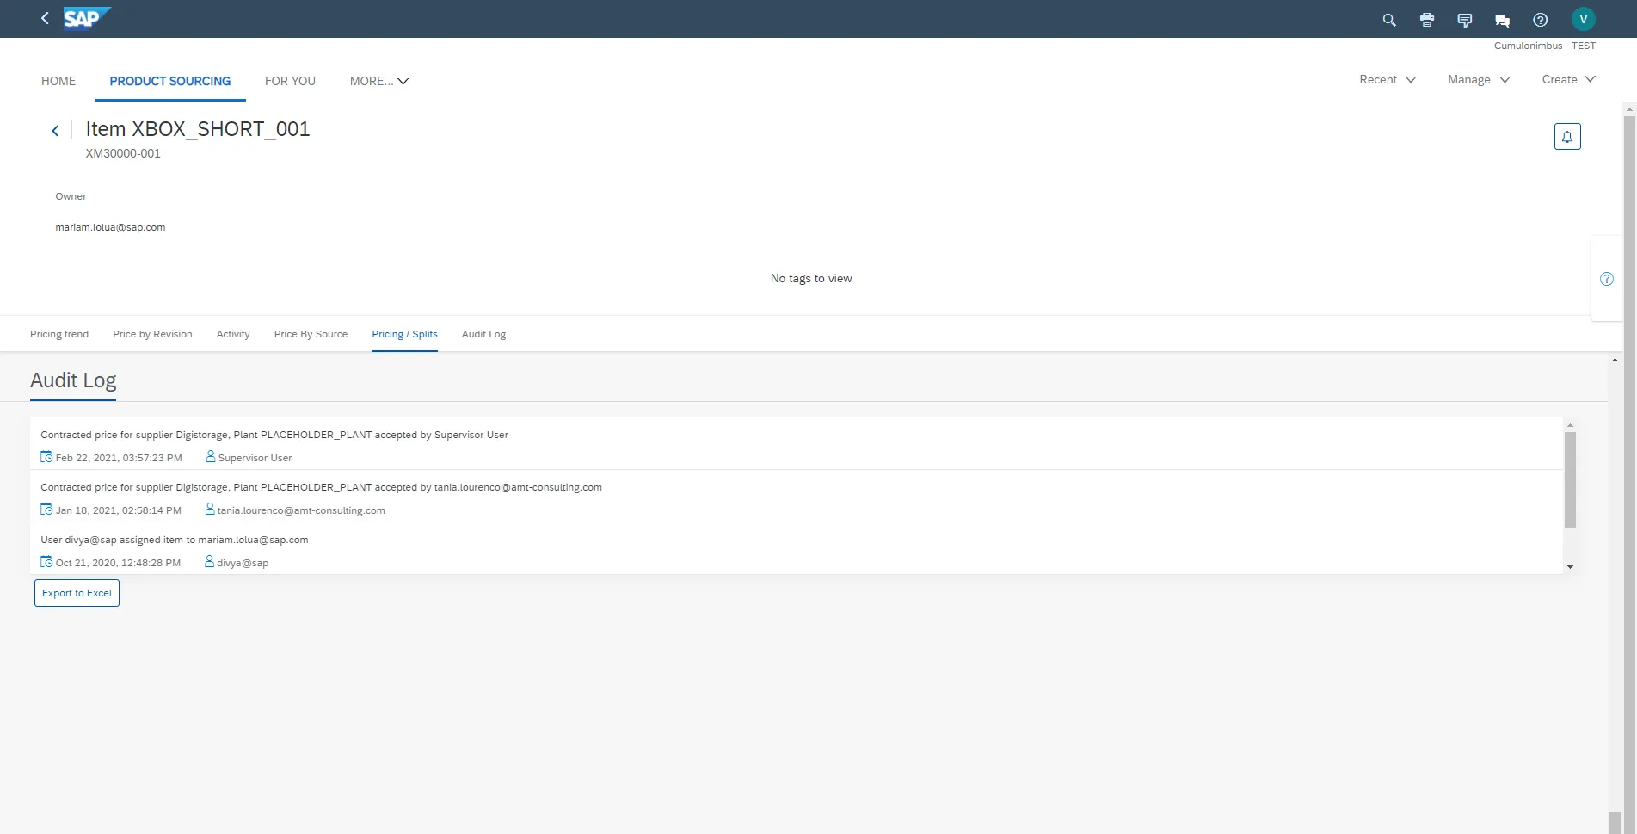This screenshot has width=1637, height=834.
Task: Click the print icon in the header
Action: [1427, 20]
